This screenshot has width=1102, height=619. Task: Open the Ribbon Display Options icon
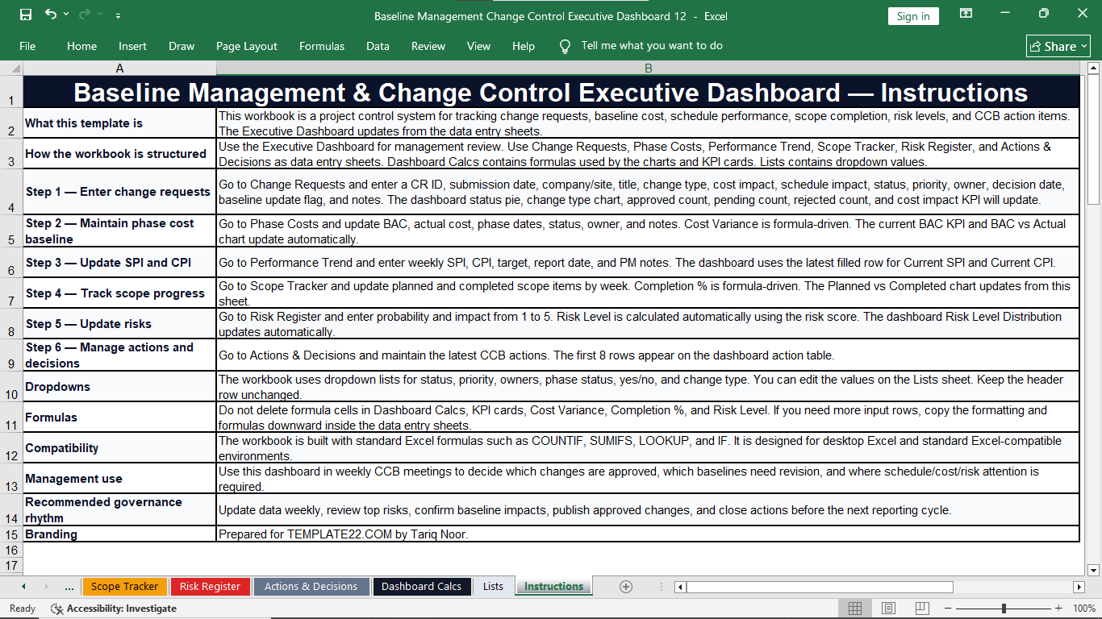pyautogui.click(x=966, y=14)
